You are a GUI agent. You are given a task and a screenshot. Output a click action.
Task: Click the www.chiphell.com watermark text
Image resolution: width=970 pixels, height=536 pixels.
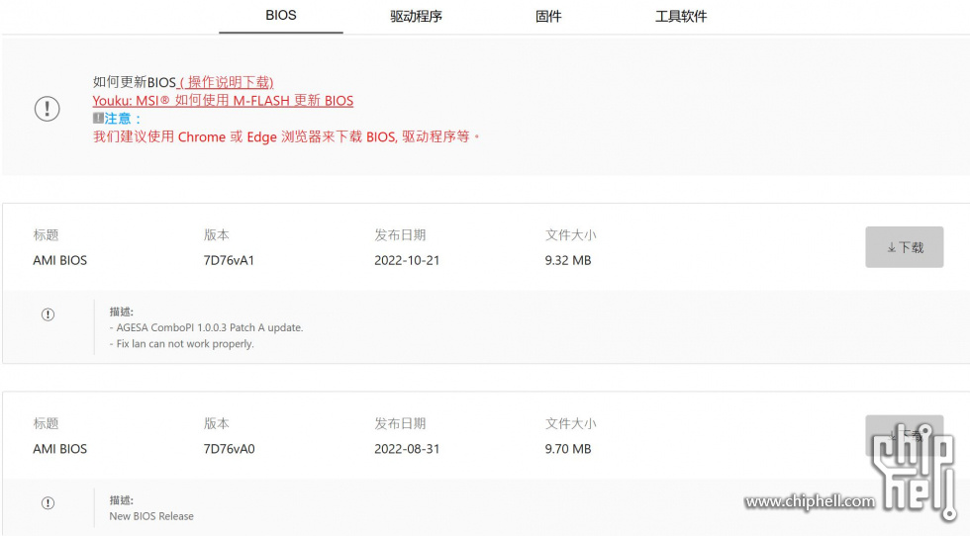click(810, 500)
